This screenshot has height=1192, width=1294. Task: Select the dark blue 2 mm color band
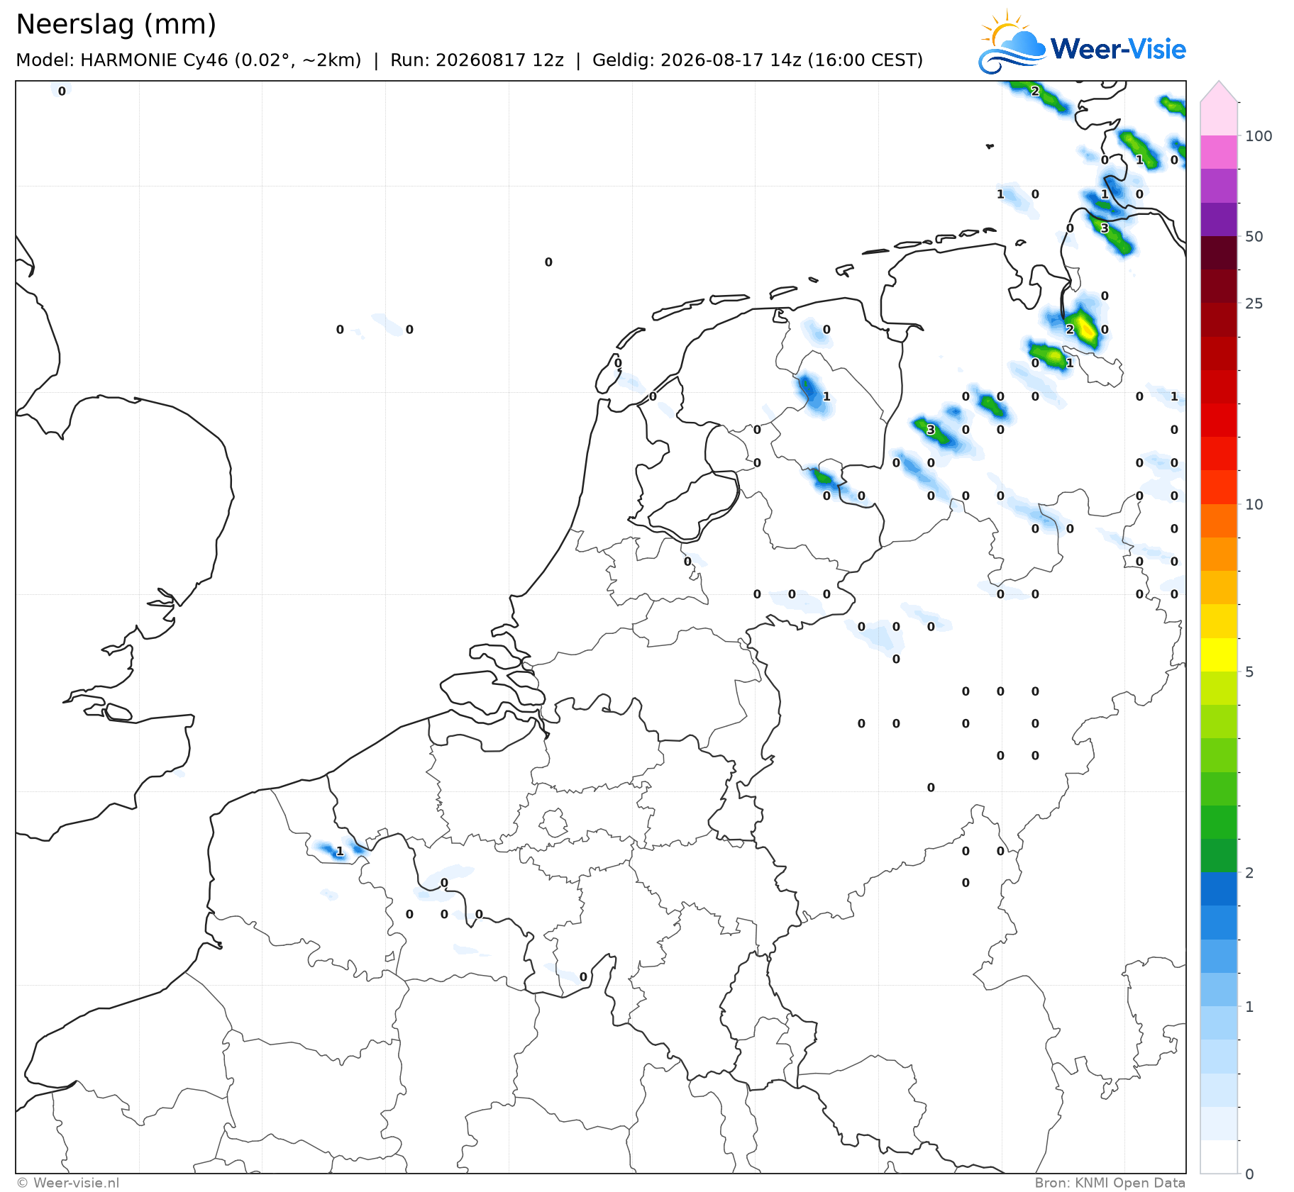point(1219,889)
